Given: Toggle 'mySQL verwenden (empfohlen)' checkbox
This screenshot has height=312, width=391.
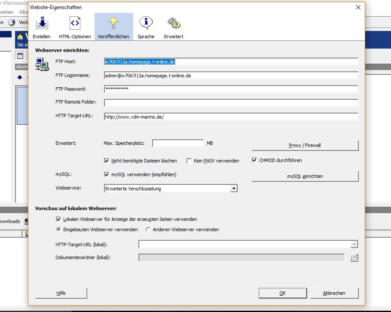Looking at the screenshot, I should [x=107, y=174].
